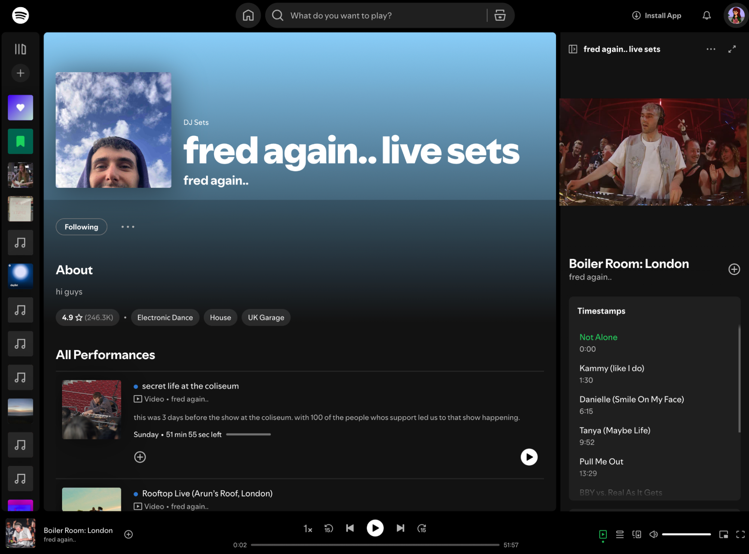Image resolution: width=749 pixels, height=554 pixels.
Task: Jump to Kammy (like I do) timestamp
Action: [x=611, y=368]
